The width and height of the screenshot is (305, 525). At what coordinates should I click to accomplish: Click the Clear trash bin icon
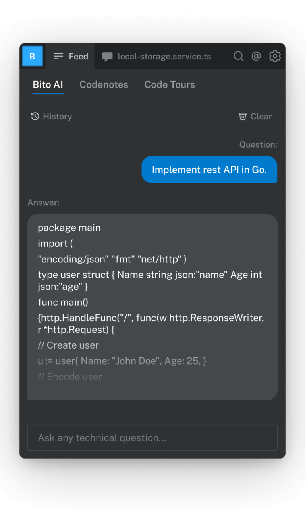pyautogui.click(x=243, y=116)
